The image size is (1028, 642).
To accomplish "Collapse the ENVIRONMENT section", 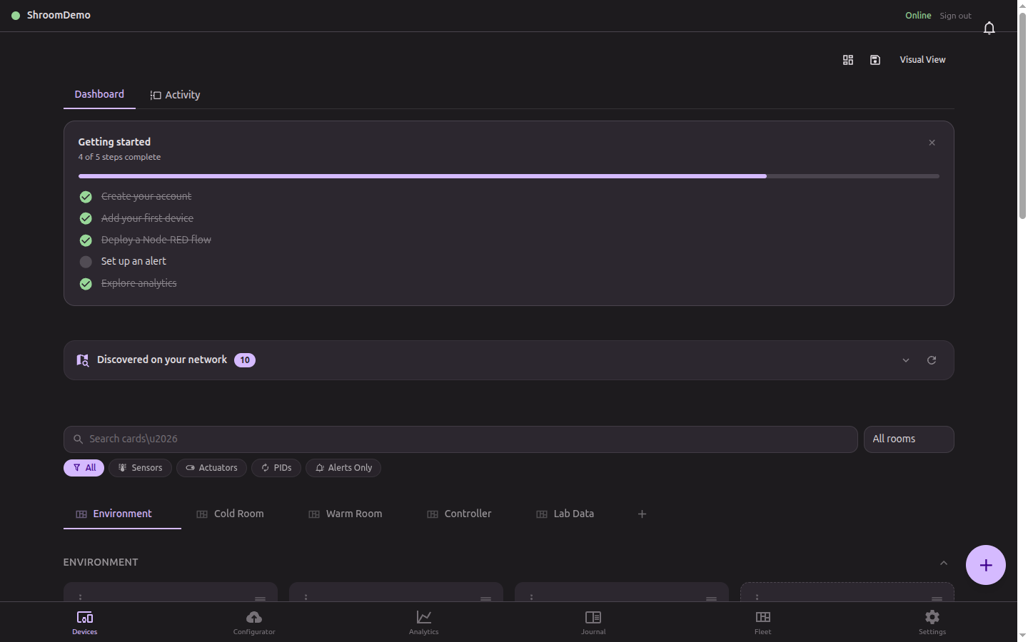I will (944, 562).
